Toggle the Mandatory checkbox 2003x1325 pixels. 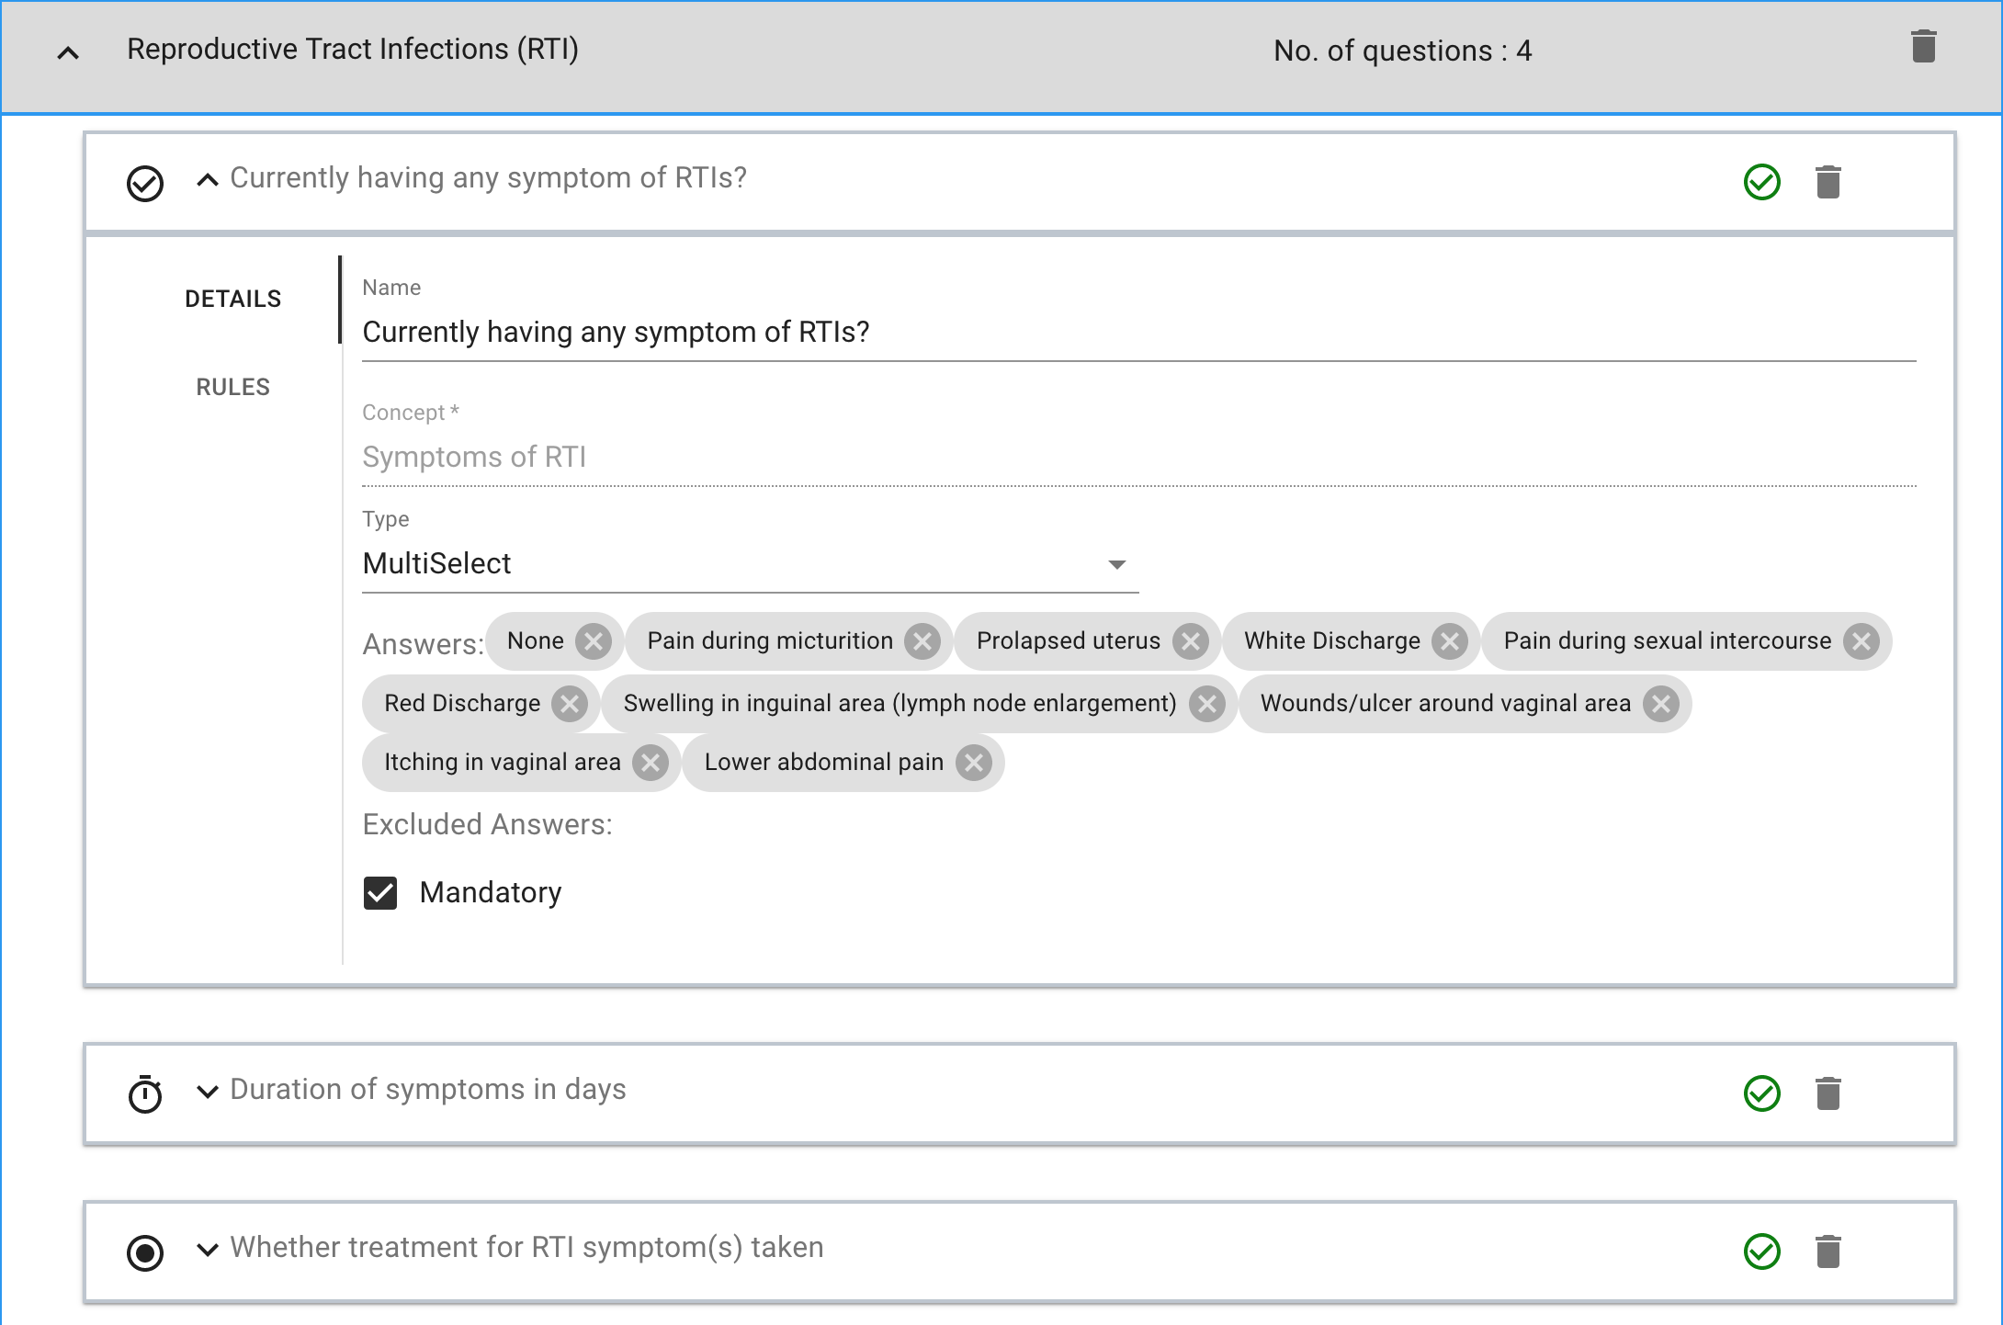click(x=380, y=893)
